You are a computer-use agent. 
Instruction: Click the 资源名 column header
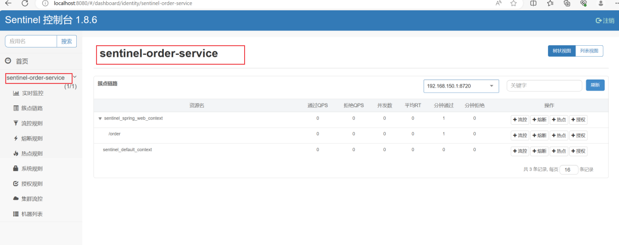pos(196,105)
